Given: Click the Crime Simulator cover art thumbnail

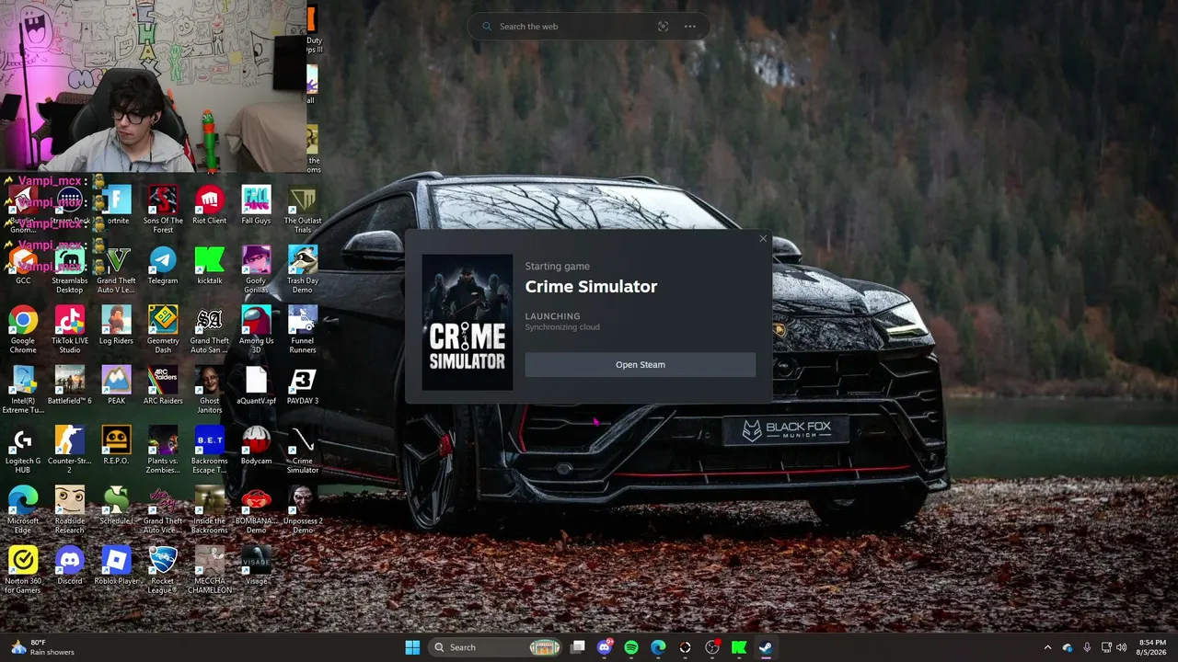Looking at the screenshot, I should coord(468,323).
